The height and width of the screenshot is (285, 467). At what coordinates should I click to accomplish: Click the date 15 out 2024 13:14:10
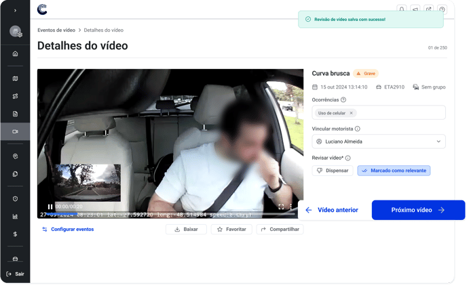click(340, 87)
